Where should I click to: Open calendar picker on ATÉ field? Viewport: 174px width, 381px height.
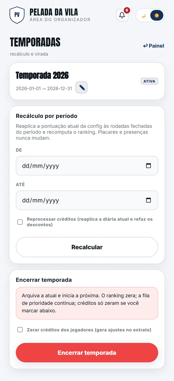tap(148, 200)
